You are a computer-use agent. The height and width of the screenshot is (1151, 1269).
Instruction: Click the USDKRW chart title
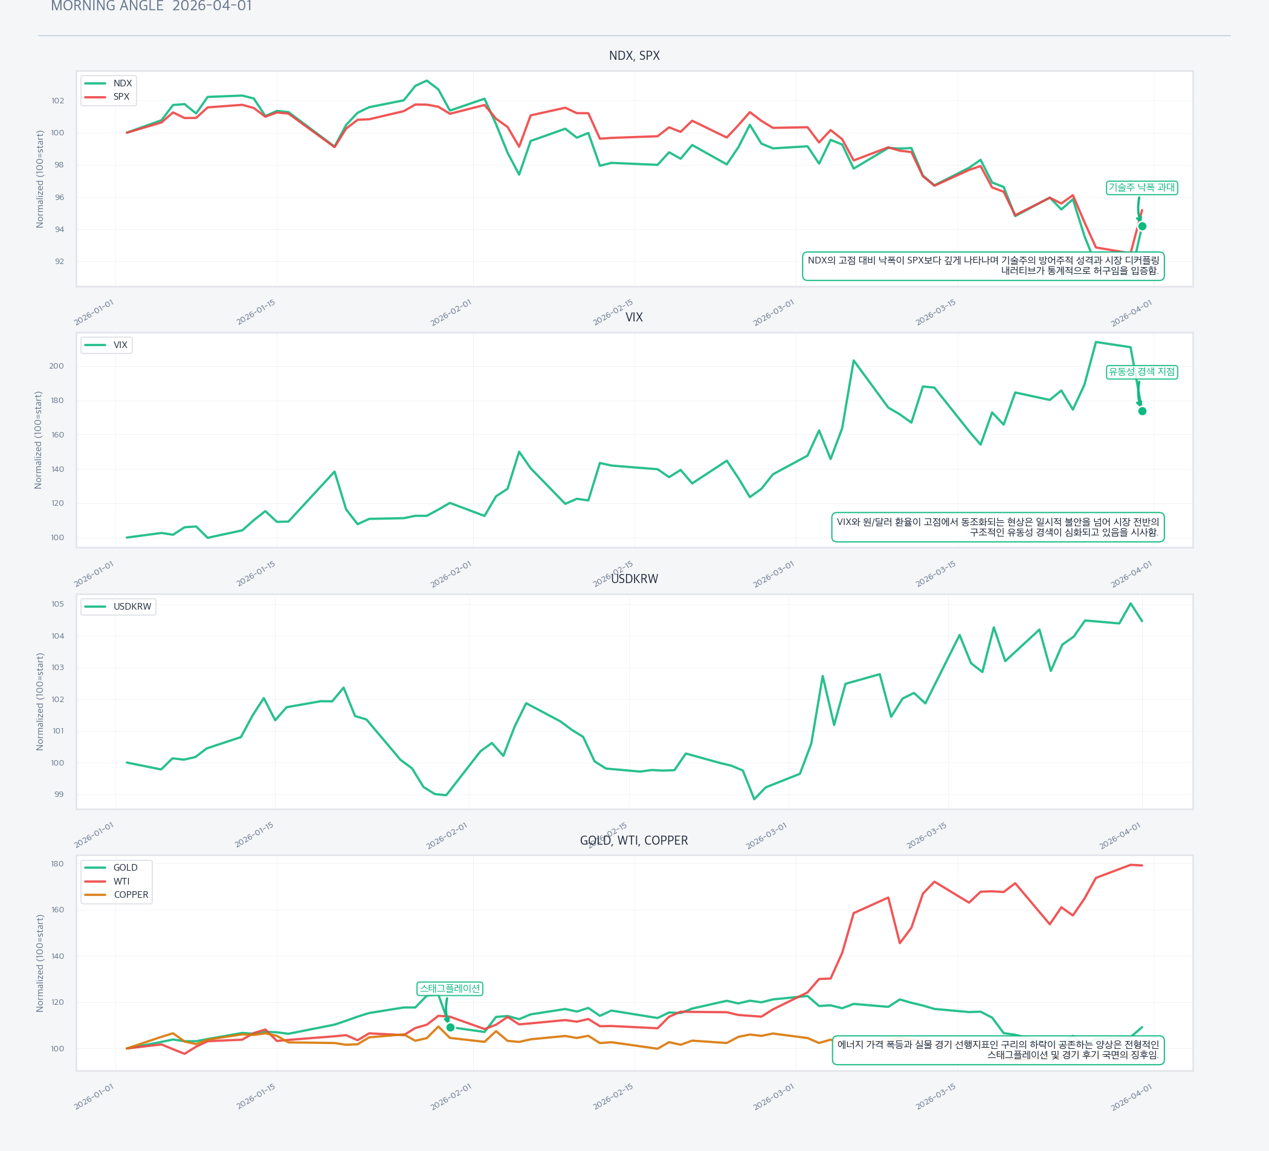click(x=634, y=579)
